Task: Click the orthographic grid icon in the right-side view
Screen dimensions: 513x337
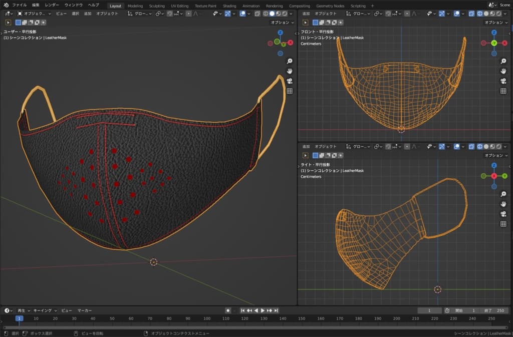Action: [503, 224]
